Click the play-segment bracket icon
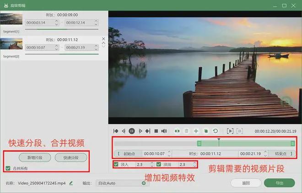Viewport: 302px width, 193px height. click(230, 131)
